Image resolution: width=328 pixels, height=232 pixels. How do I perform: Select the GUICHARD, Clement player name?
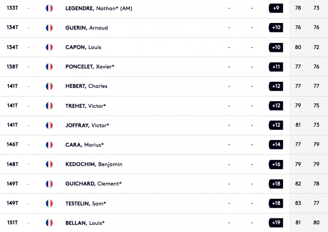pos(94,184)
